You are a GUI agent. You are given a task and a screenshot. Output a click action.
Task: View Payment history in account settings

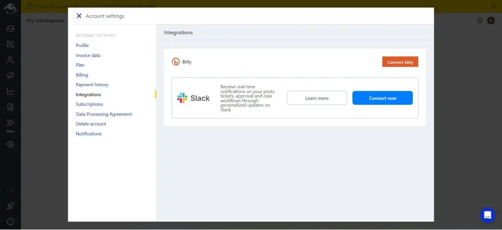click(x=92, y=84)
